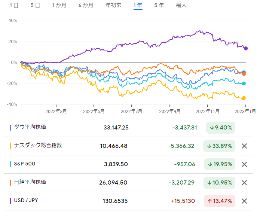
Task: Click the purple USD / JPY color marker
Action: click(x=10, y=201)
